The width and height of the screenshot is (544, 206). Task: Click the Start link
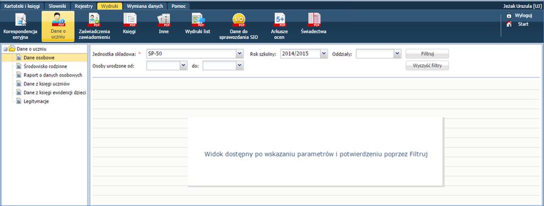(x=523, y=24)
